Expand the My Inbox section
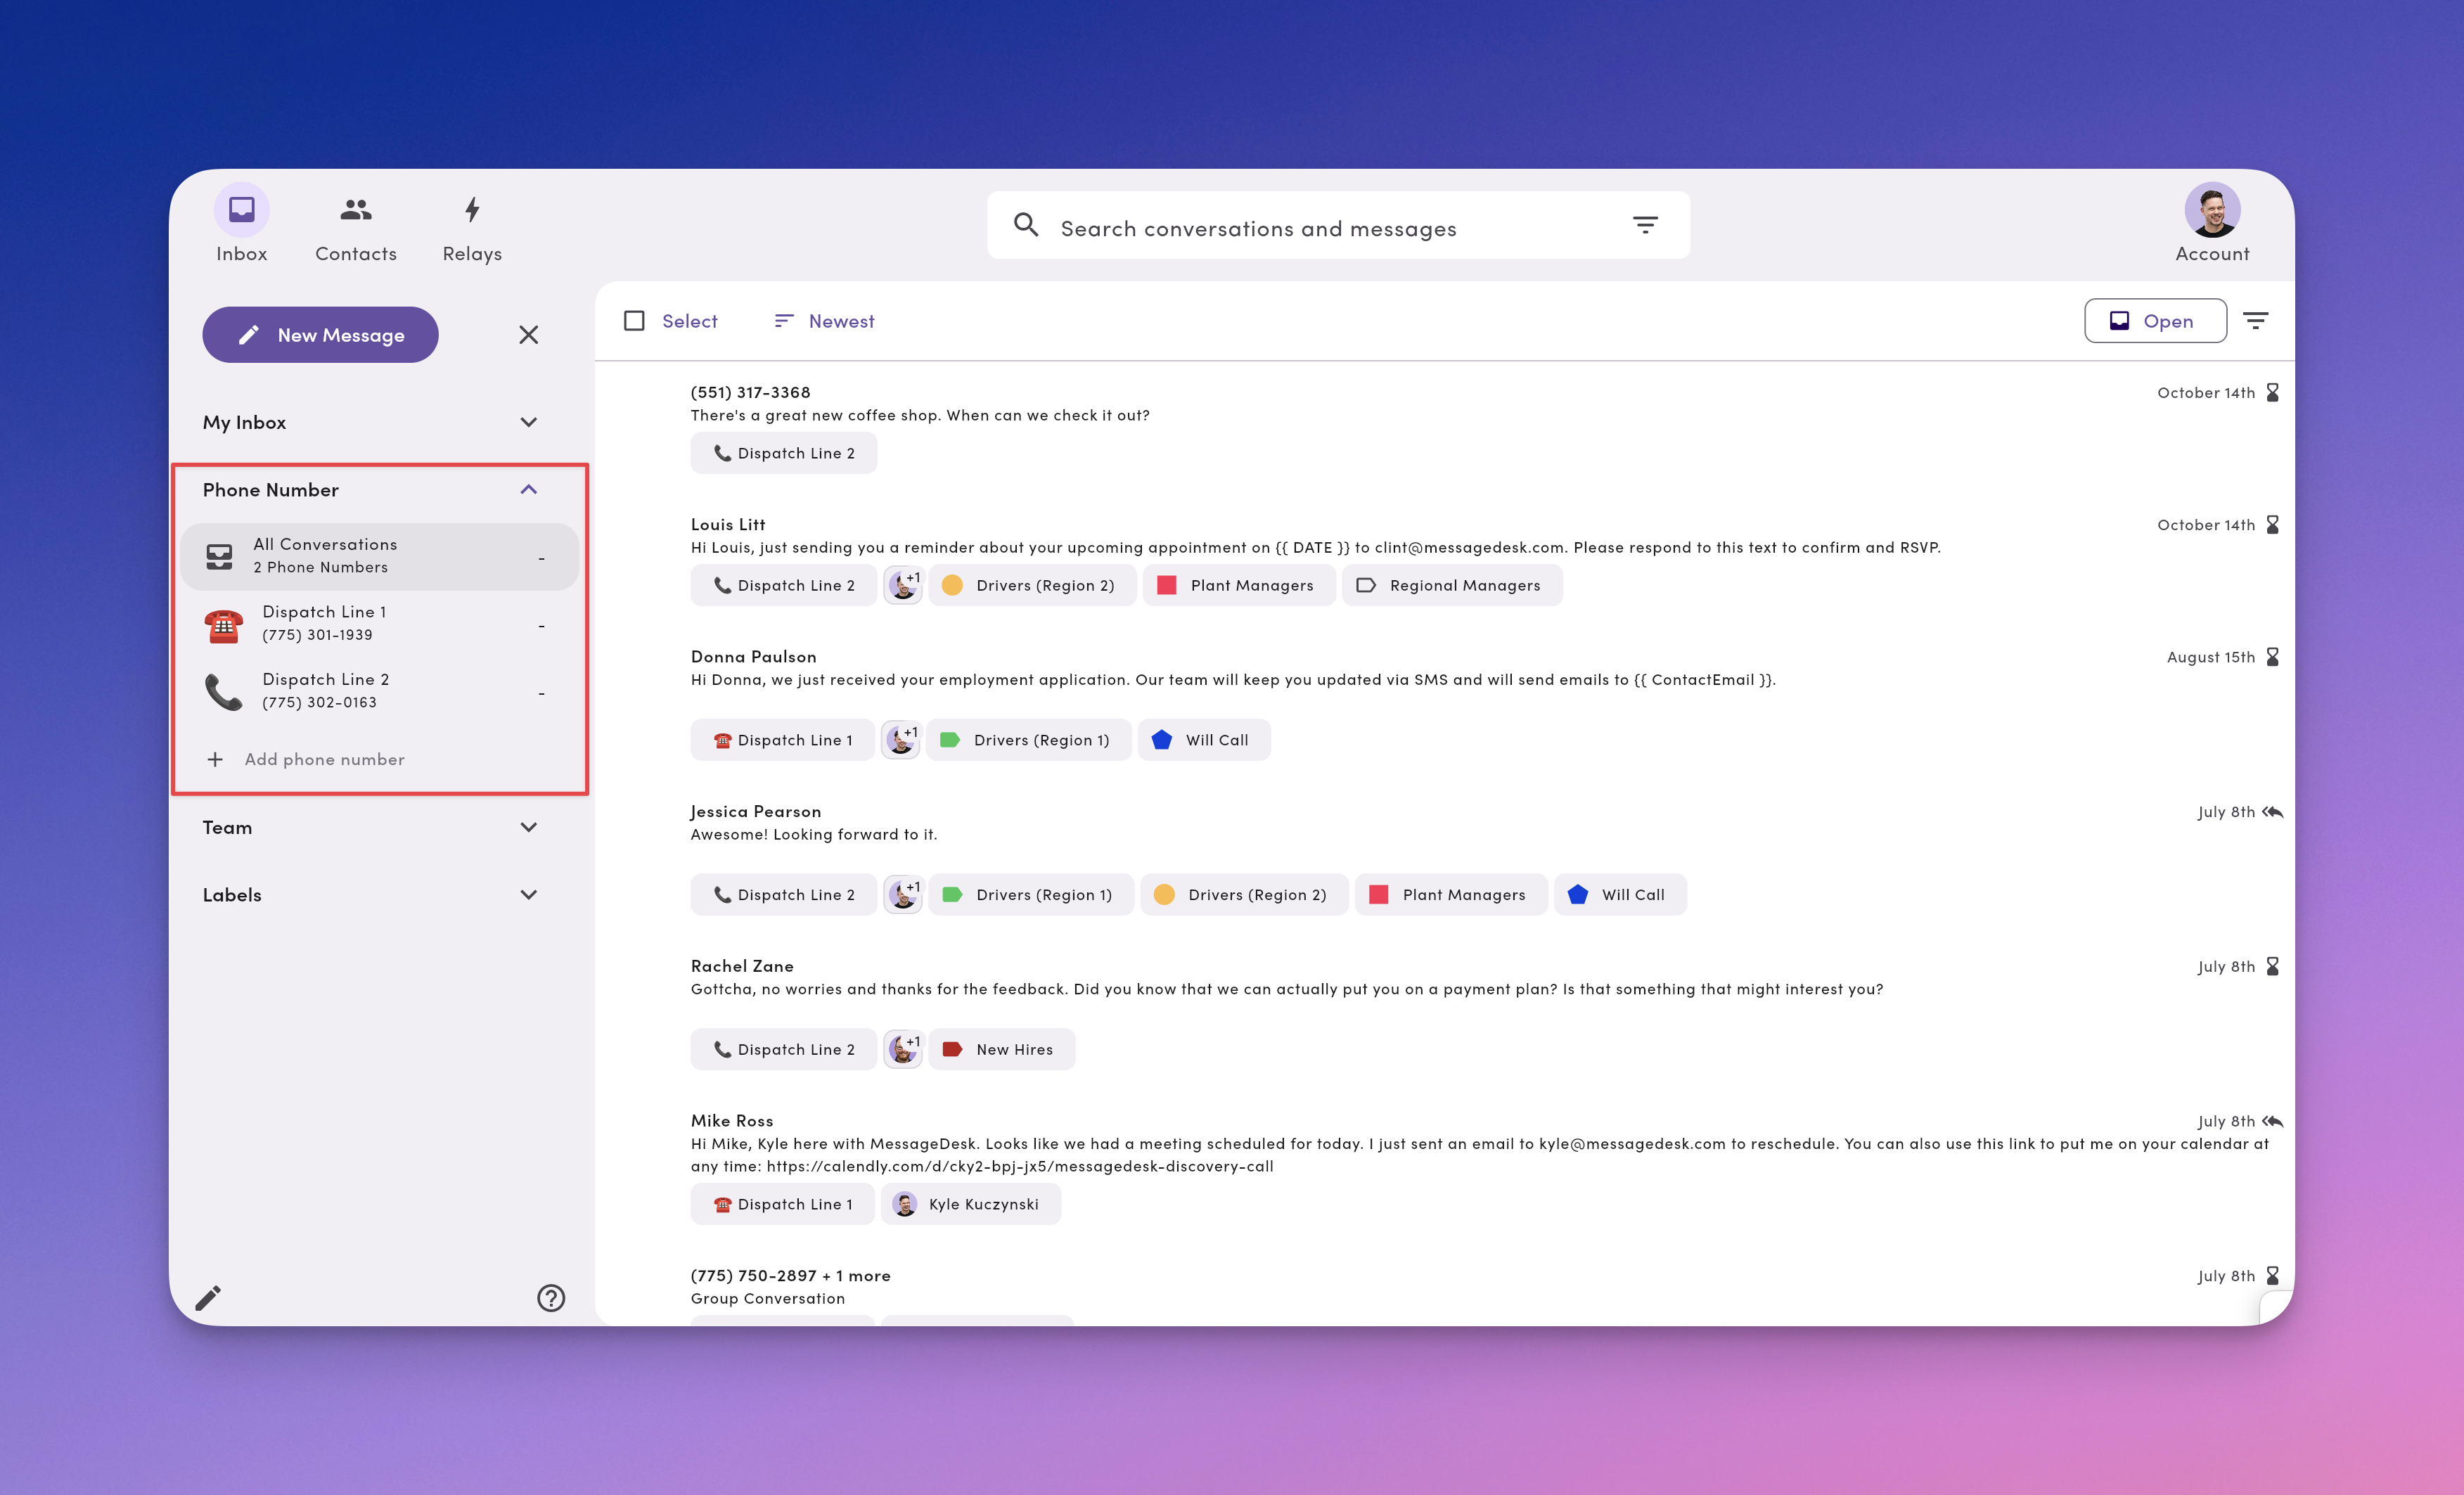The image size is (2464, 1495). (x=529, y=422)
